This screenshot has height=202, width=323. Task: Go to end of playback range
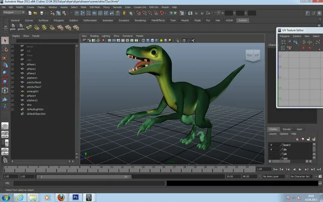point(319,170)
